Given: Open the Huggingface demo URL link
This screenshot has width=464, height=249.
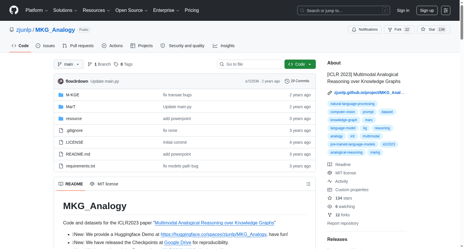Looking at the screenshot, I should point(213,235).
